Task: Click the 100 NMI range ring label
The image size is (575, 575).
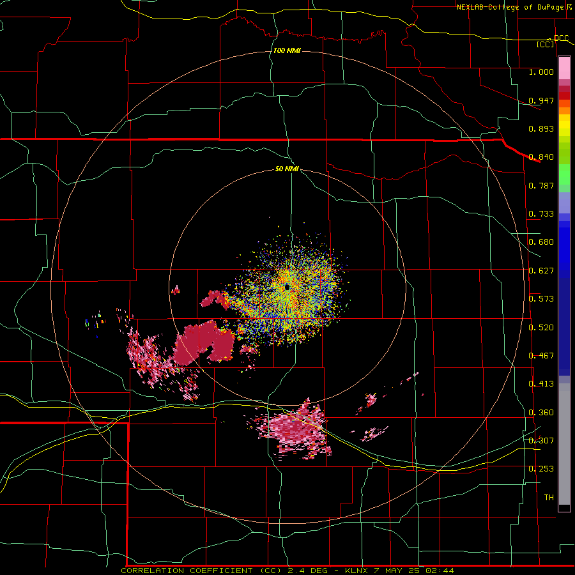Action: pyautogui.click(x=287, y=50)
